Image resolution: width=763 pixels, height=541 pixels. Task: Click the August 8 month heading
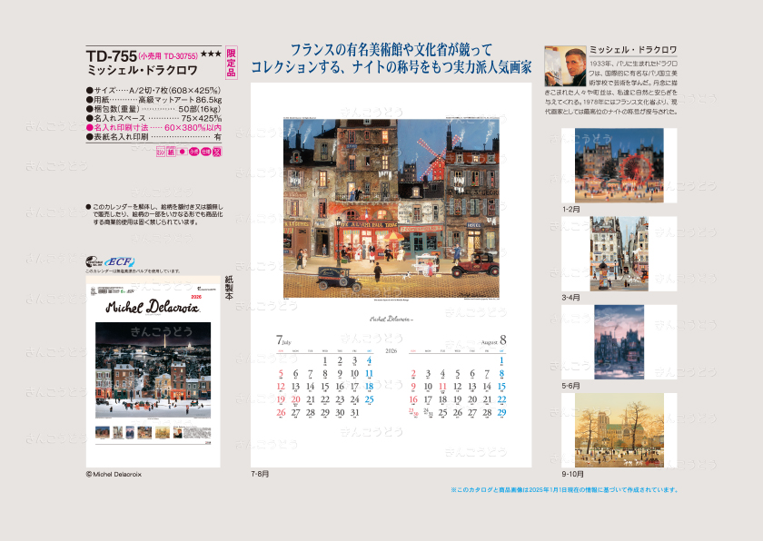493,340
